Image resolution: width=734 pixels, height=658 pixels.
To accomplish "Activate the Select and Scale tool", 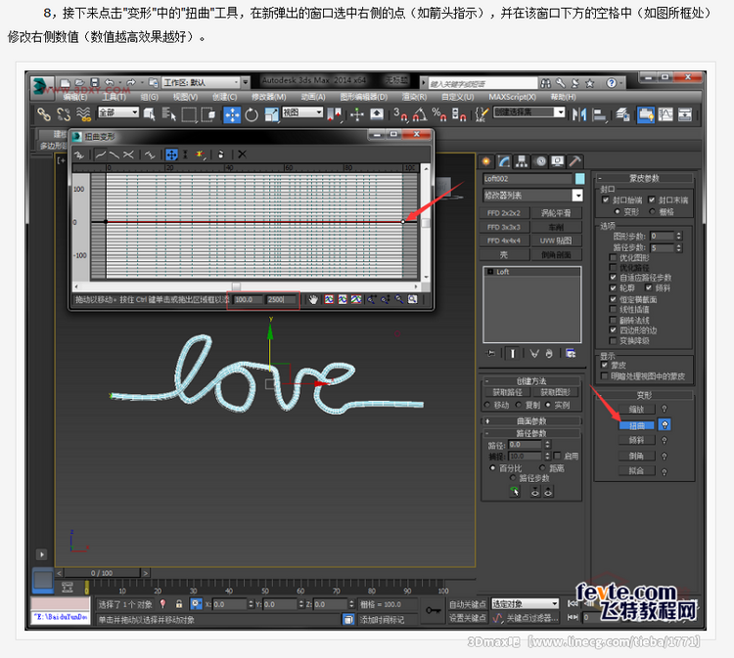I will (x=271, y=114).
